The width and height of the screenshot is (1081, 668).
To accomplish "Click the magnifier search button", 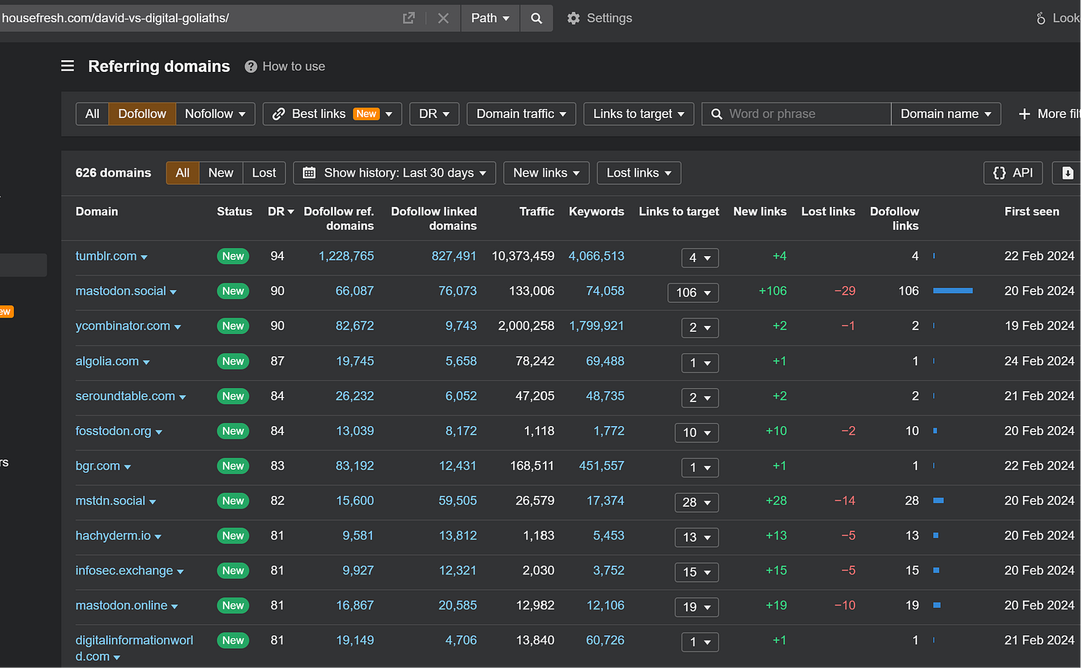I will point(536,18).
